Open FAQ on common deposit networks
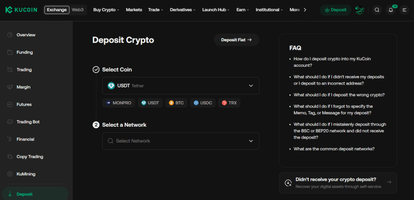Screen dimensions: 414x200 [x=334, y=149]
